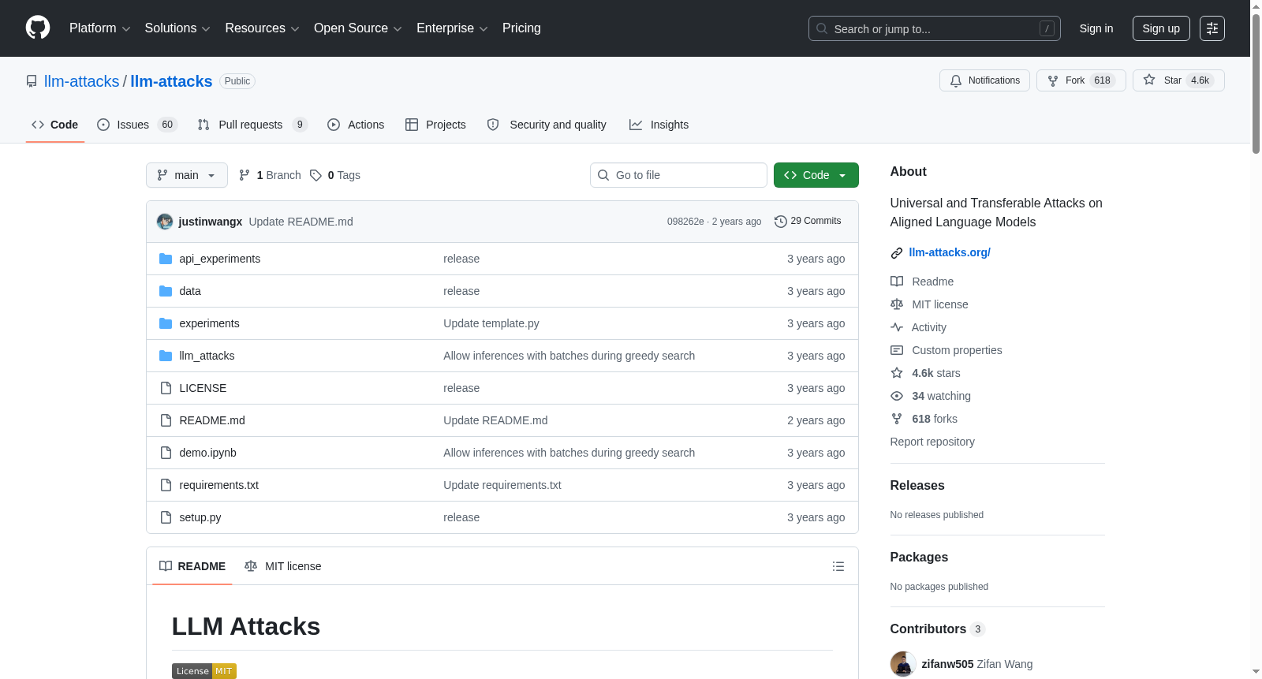Click the data folder icon

click(166, 291)
